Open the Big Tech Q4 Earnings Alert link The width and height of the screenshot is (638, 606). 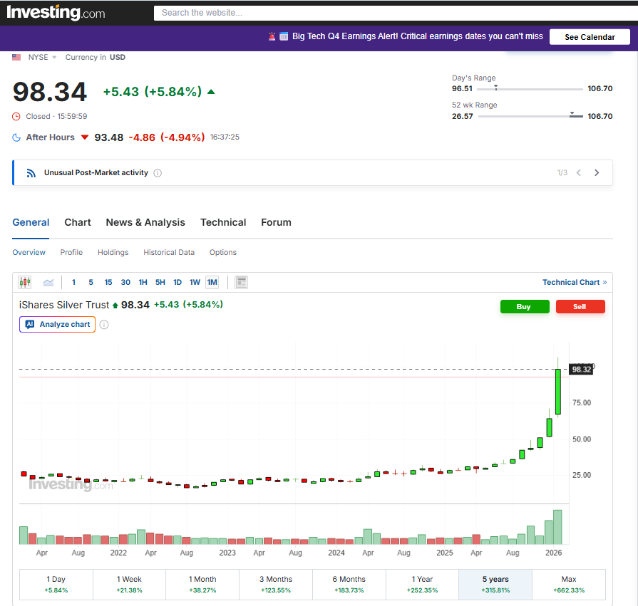418,36
